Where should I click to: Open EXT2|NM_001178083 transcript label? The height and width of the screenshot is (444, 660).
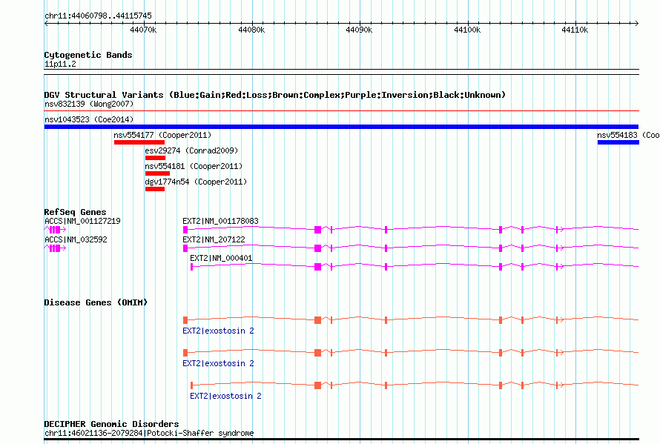click(x=220, y=221)
